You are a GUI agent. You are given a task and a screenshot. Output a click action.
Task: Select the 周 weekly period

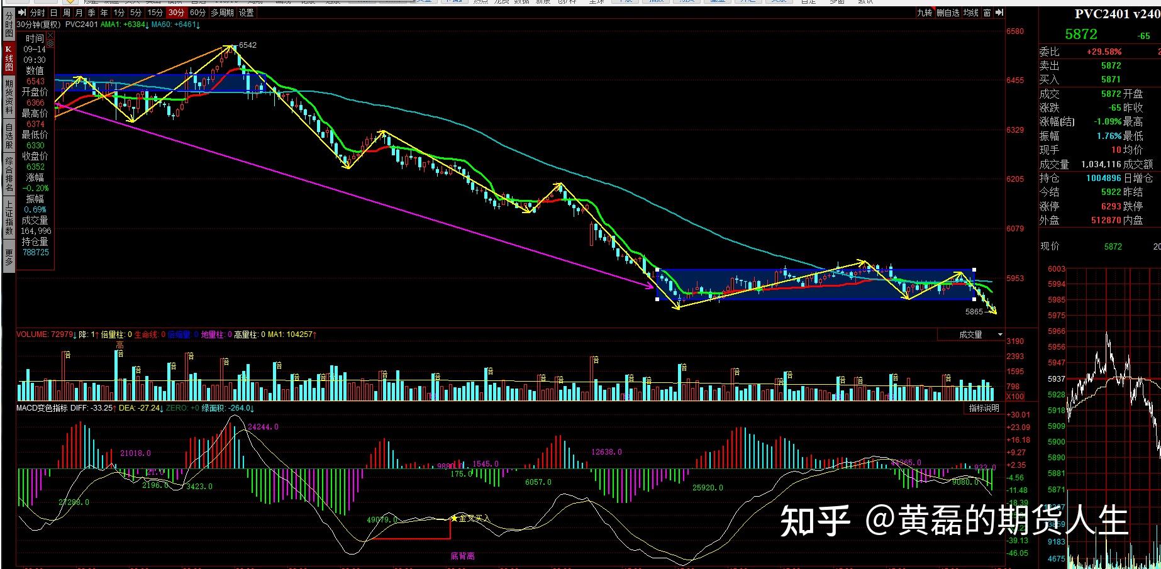pos(66,13)
